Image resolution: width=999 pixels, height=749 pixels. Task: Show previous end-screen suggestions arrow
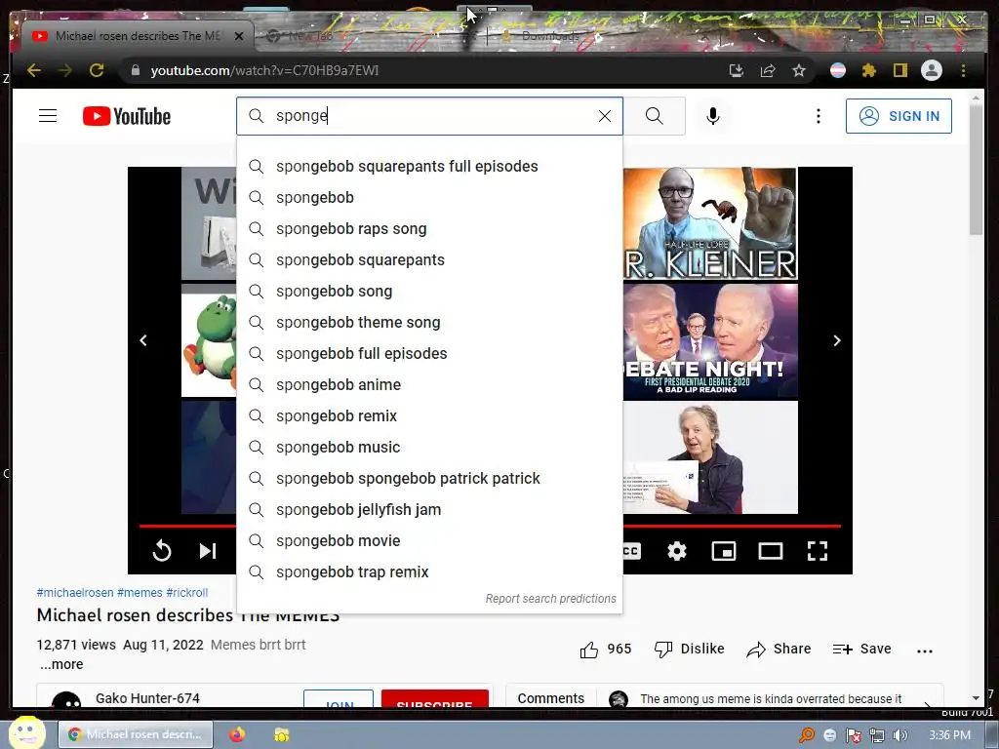point(143,340)
